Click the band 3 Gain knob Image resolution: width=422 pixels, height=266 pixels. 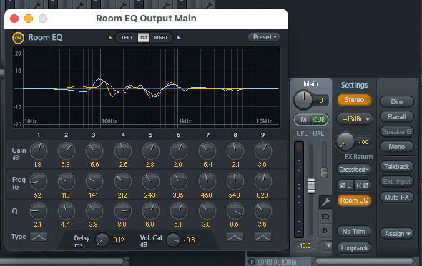tap(94, 150)
